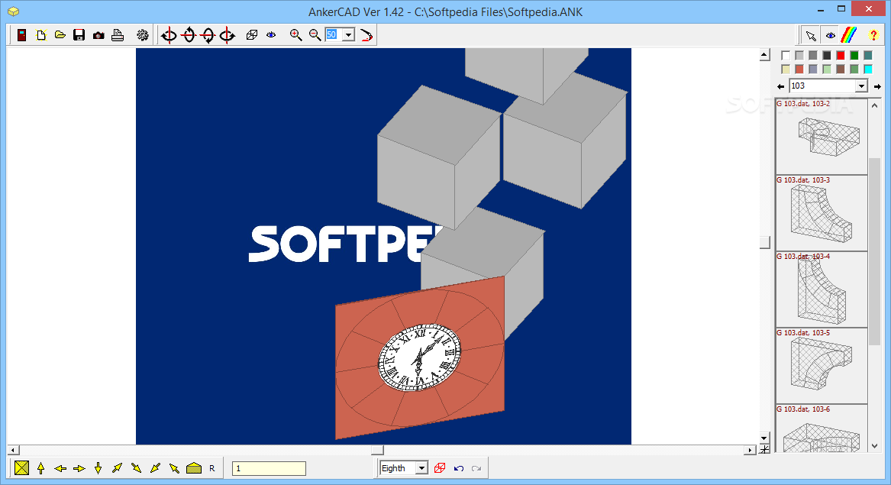Click the red laser pointer tool icon
The height and width of the screenshot is (485, 891).
point(366,35)
